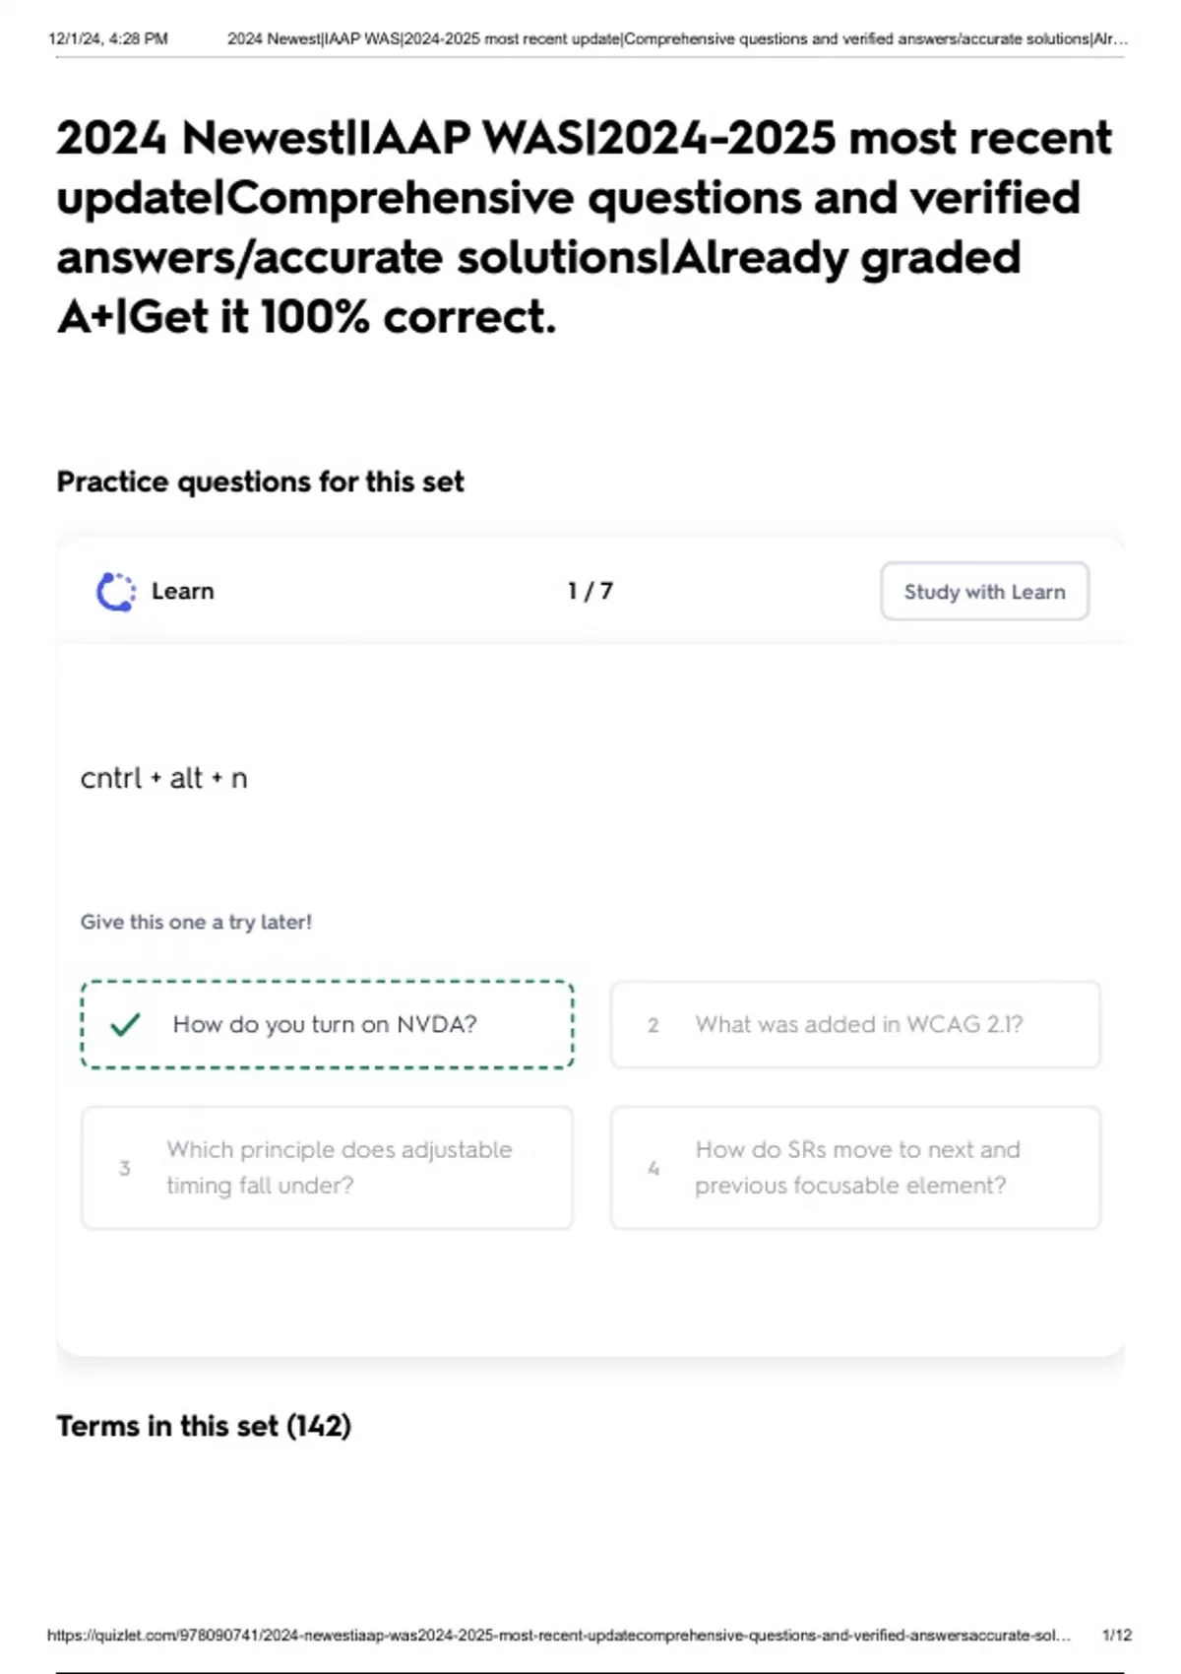
Task: Click the Learn label
Action: point(183,592)
